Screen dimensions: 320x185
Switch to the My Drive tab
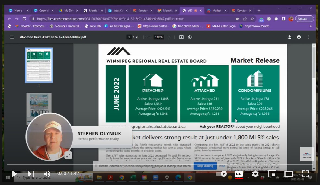(x=69, y=11)
